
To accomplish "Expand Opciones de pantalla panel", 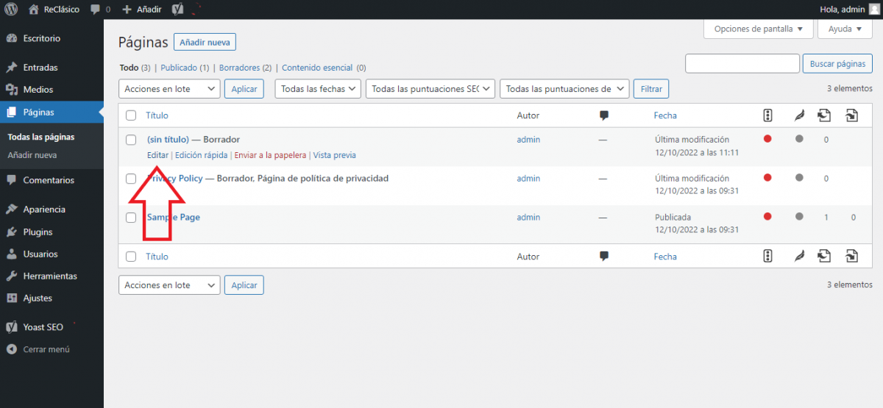I will (759, 29).
